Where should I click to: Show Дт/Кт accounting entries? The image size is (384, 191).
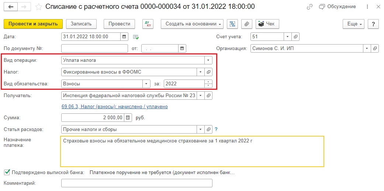(x=148, y=24)
